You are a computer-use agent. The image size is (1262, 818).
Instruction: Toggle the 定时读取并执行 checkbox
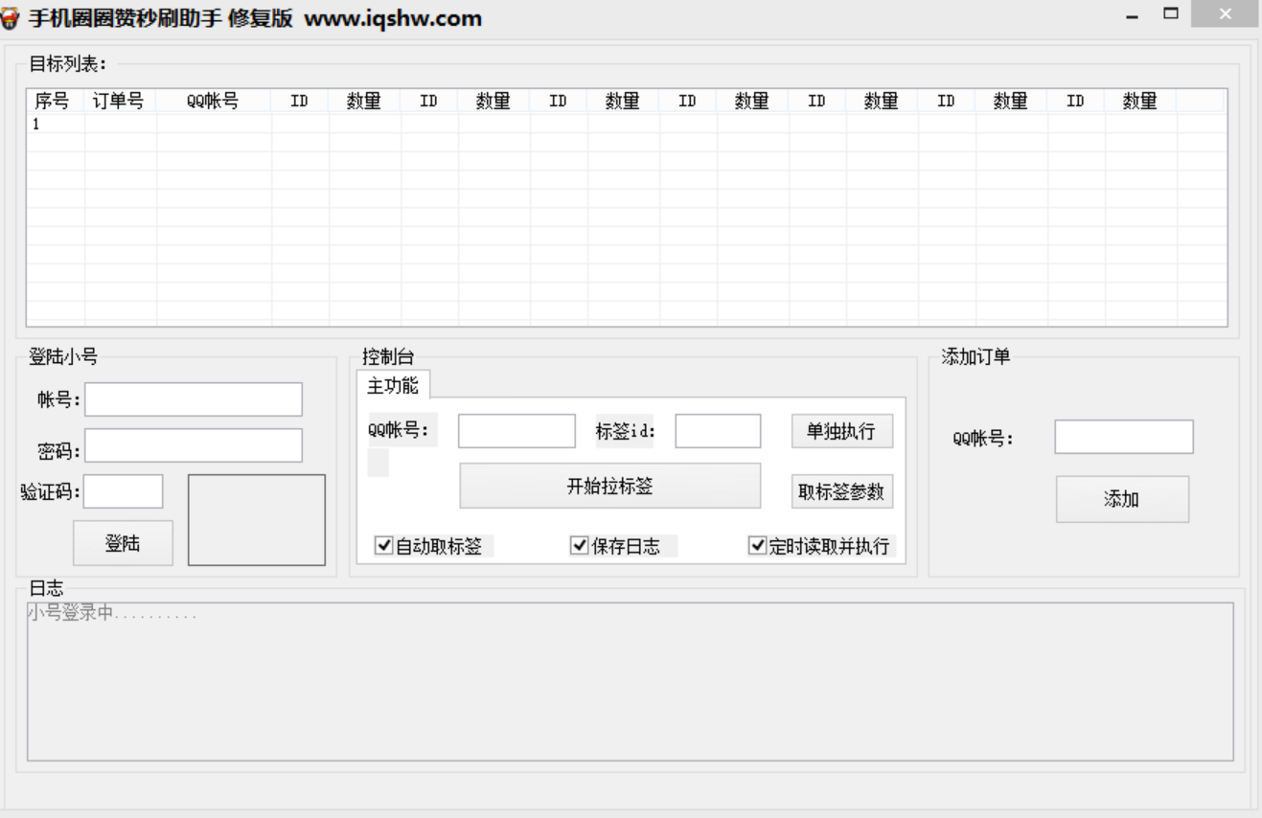click(x=757, y=546)
